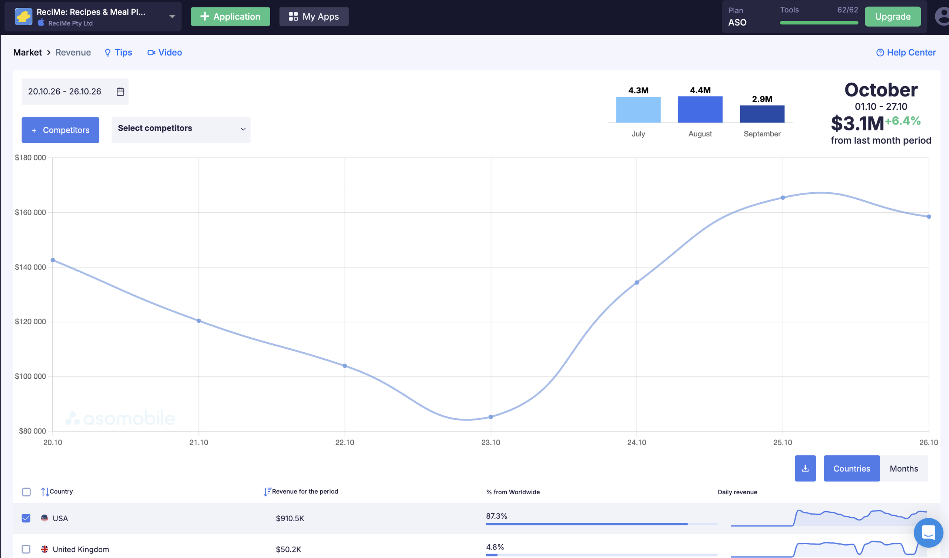949x558 pixels.
Task: Click the July revenue bar
Action: pos(638,110)
